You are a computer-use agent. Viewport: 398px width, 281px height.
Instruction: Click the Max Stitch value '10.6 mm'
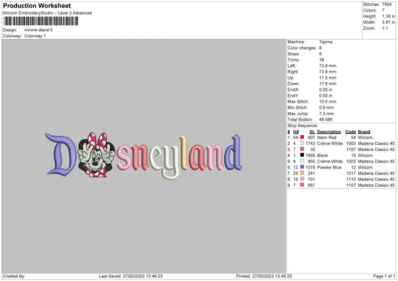(x=328, y=101)
